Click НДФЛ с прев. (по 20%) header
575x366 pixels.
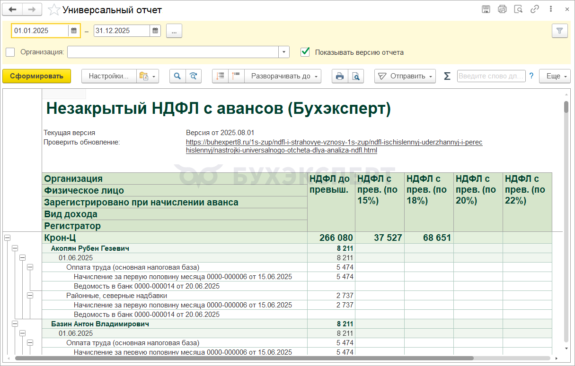478,202
